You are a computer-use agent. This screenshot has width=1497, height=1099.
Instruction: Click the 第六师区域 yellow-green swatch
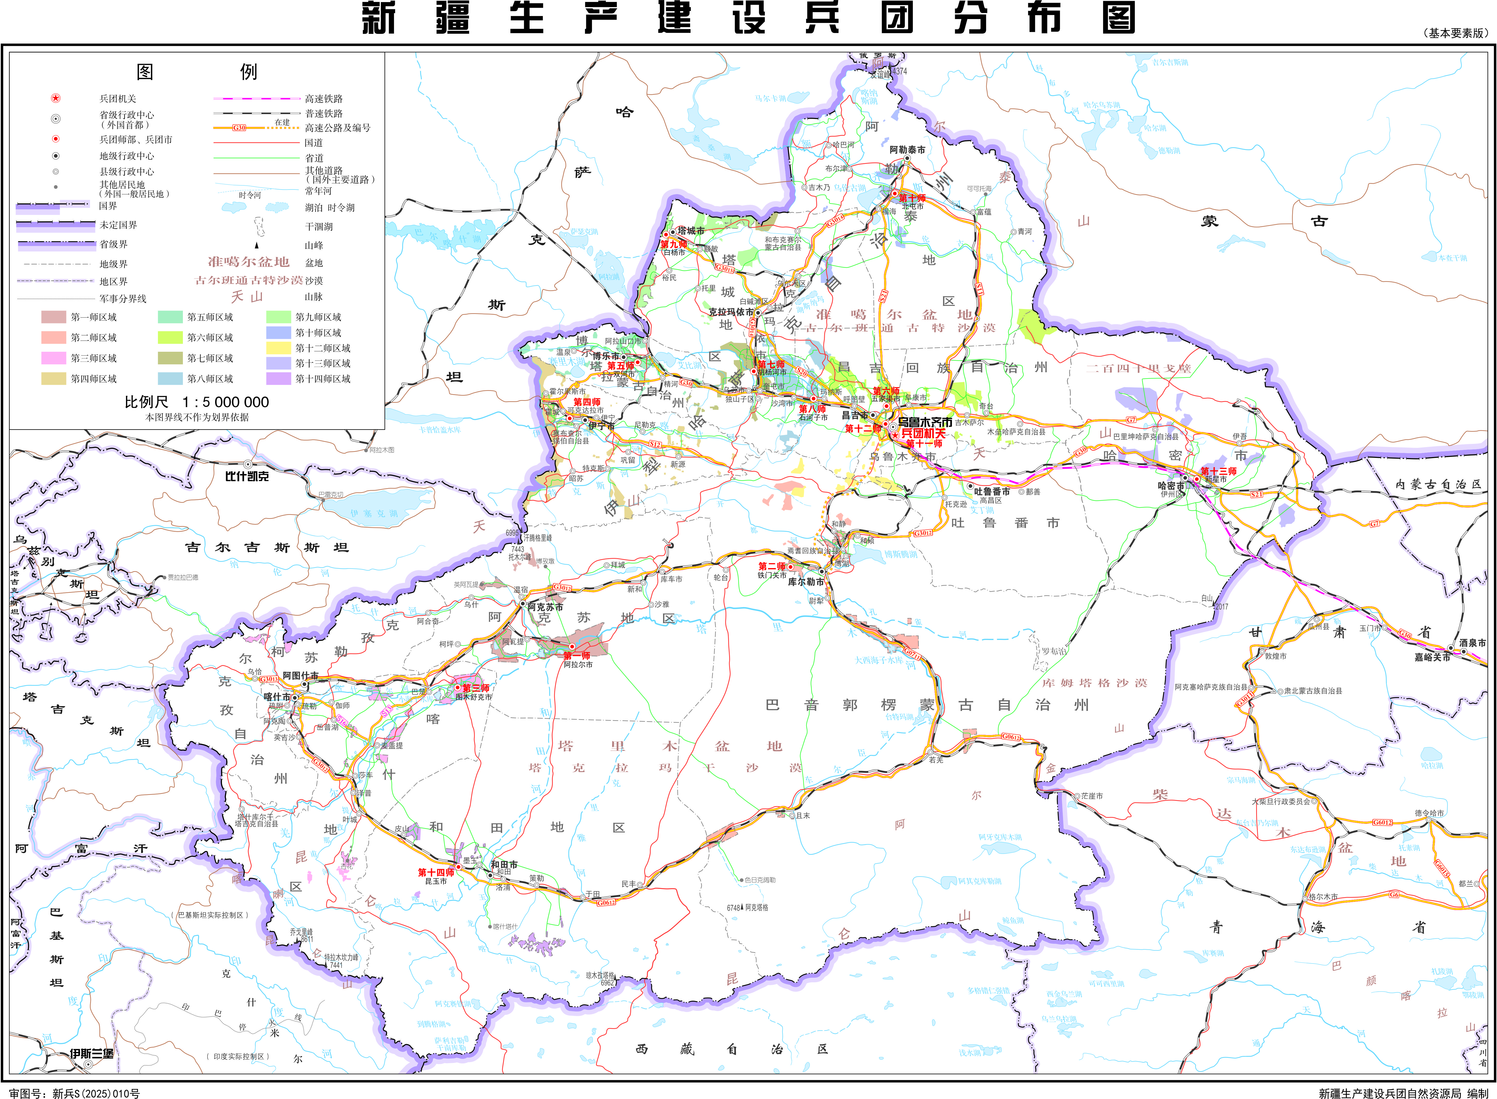170,338
